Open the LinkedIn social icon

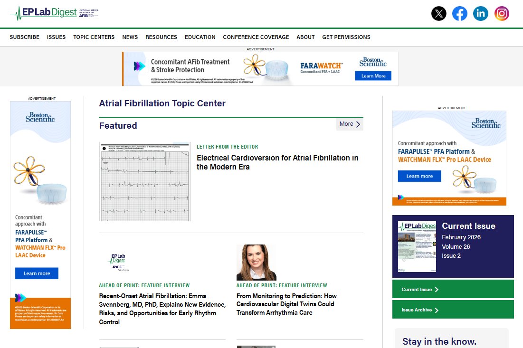481,14
